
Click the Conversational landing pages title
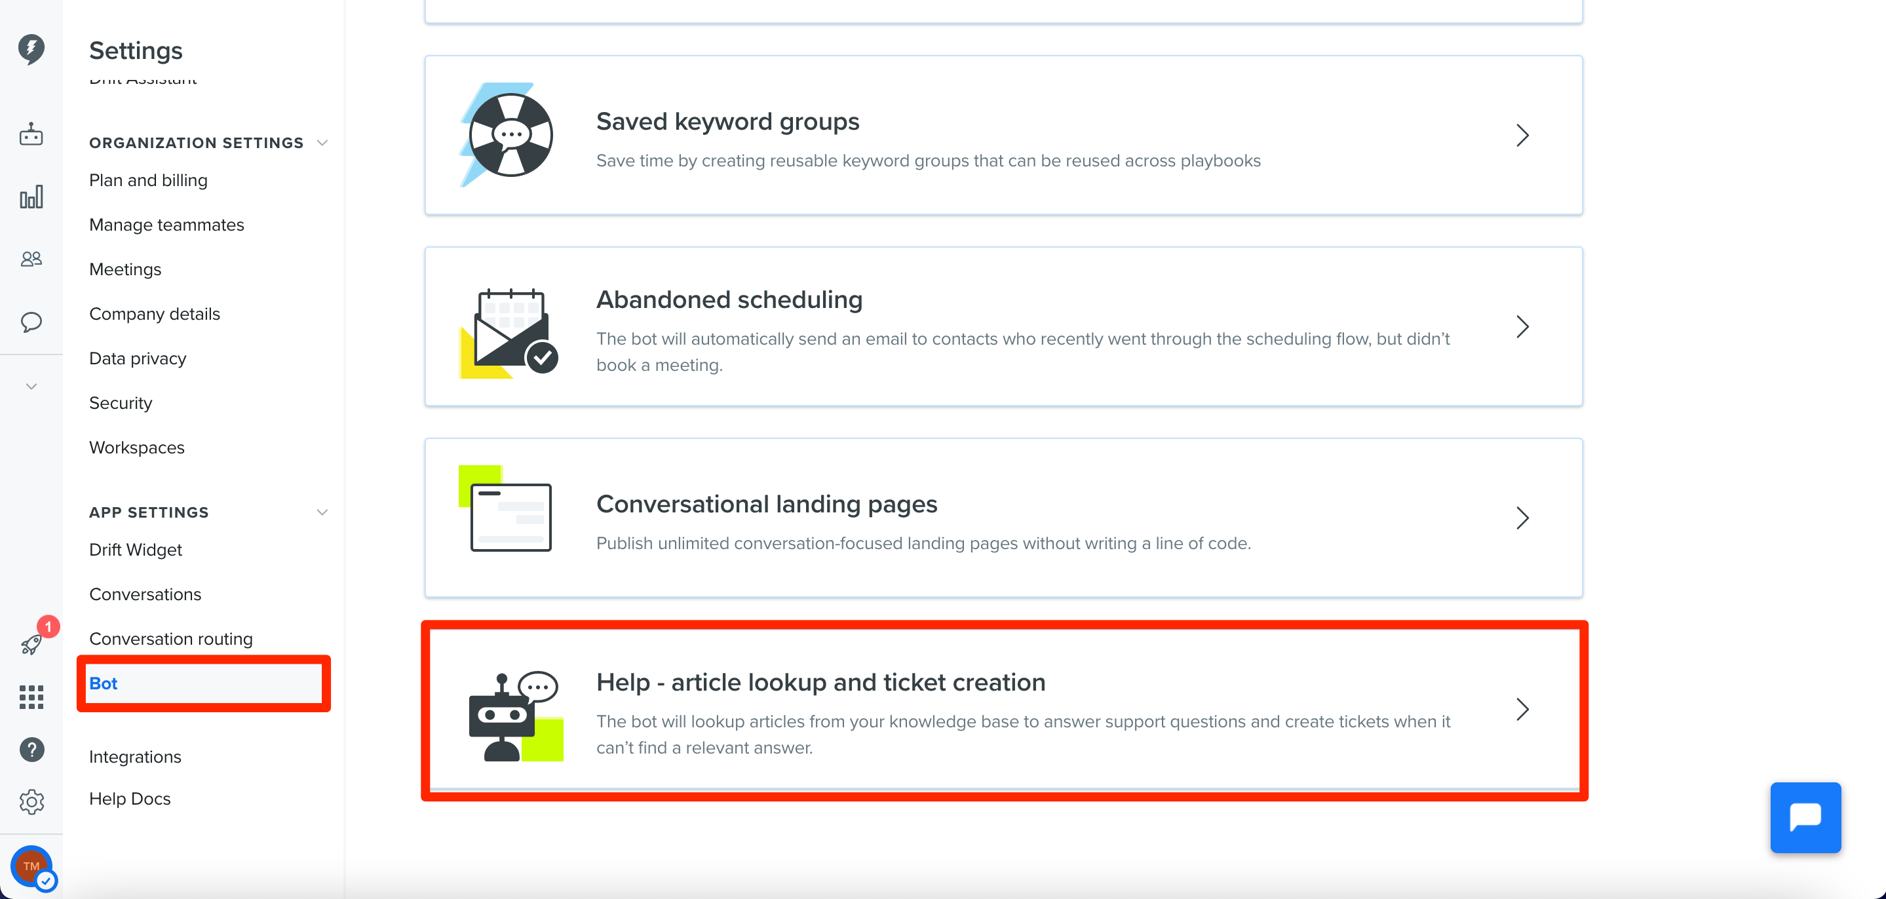[767, 504]
